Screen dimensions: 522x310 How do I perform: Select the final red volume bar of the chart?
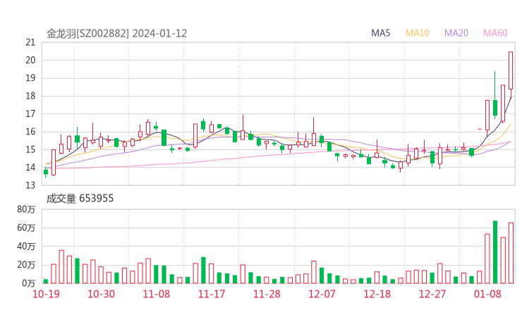(511, 253)
